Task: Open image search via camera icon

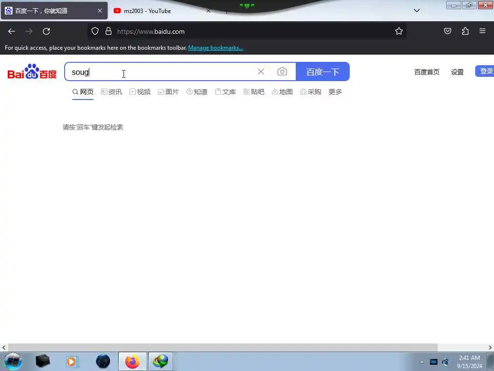Action: point(282,71)
